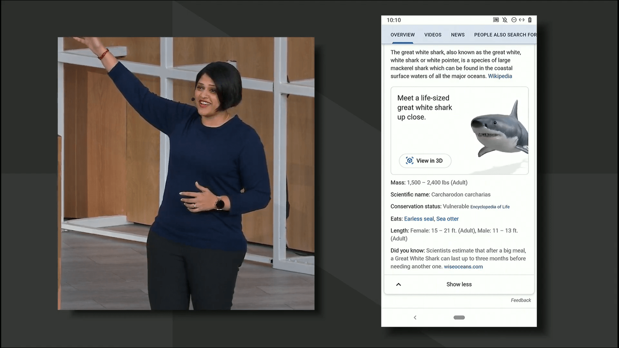Tap the Android home pill button
This screenshot has width=619, height=348.
459,317
